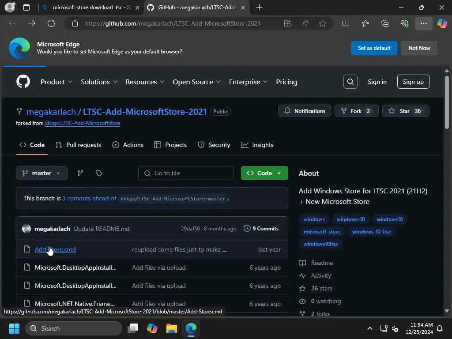This screenshot has height=339, width=452.
Task: Click the Notifications button
Action: (305, 111)
